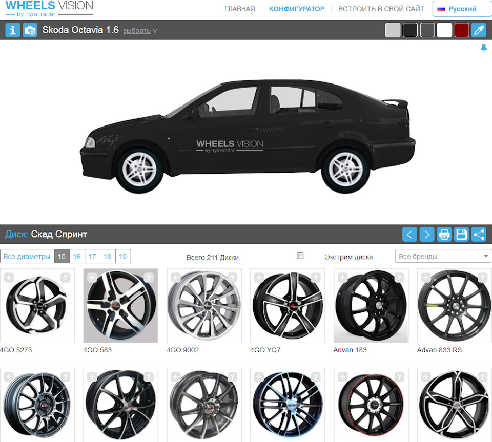
Task: Choose the dark red car color swatch
Action: tap(462, 30)
